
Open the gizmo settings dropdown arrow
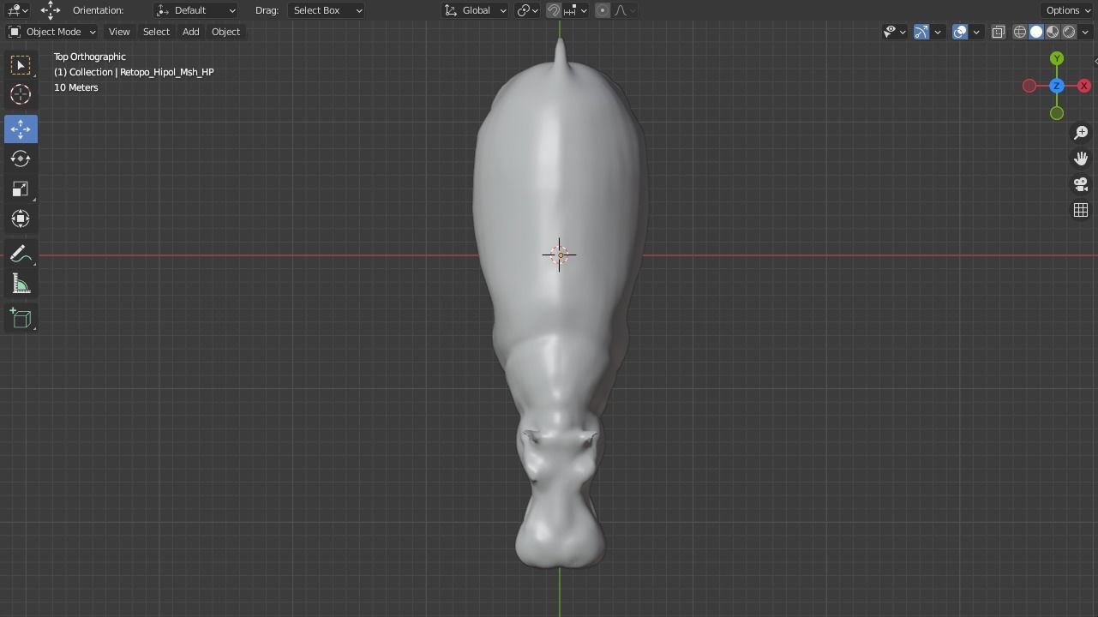click(938, 32)
